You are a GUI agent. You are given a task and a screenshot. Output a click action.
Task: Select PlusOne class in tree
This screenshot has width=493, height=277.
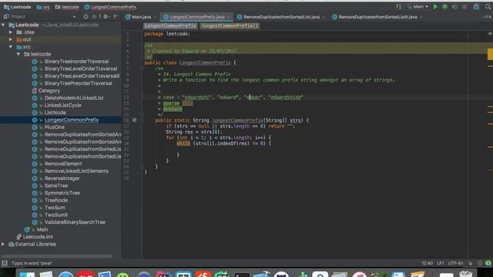pos(55,127)
